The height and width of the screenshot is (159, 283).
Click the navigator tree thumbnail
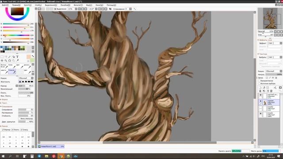[270, 19]
